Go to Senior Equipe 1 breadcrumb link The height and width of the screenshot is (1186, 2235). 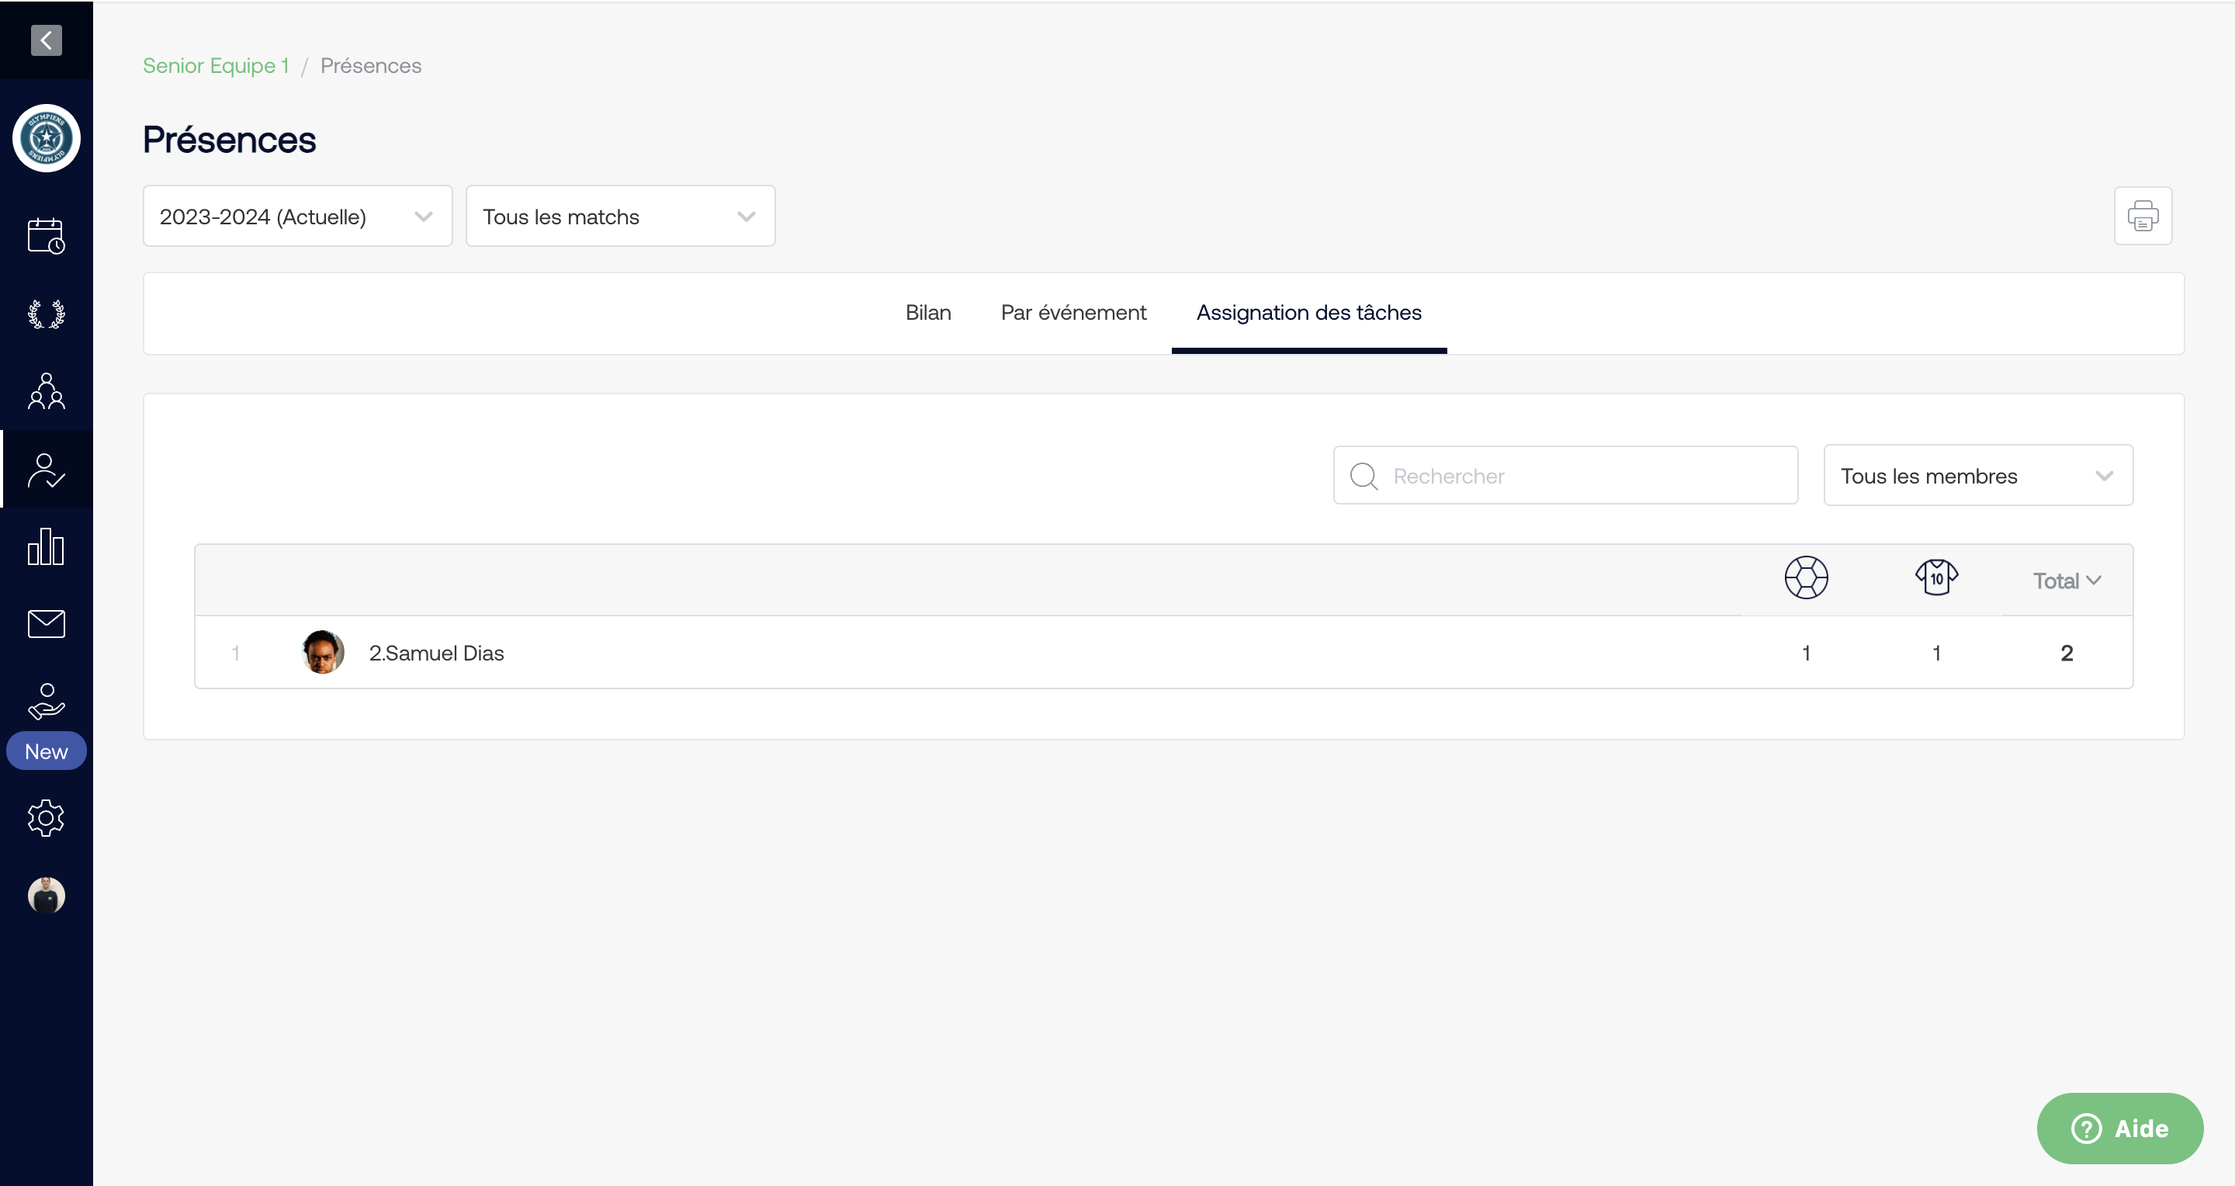pos(215,66)
